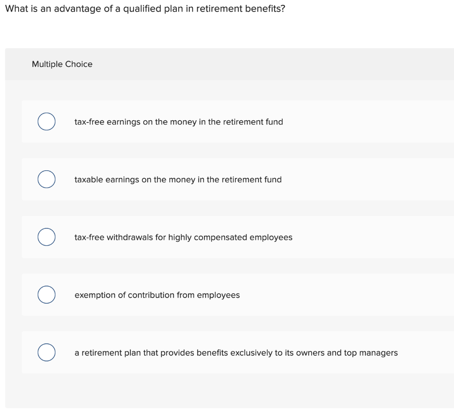The image size is (454, 412).
Task: Select the radio button for taxable earnings option
Action: 46,179
